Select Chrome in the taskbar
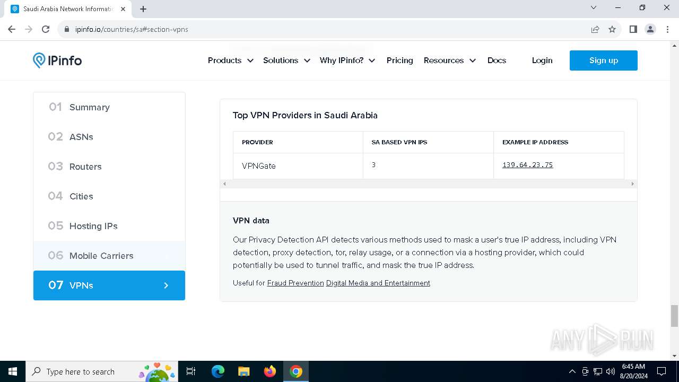This screenshot has height=382, width=679. (x=296, y=371)
